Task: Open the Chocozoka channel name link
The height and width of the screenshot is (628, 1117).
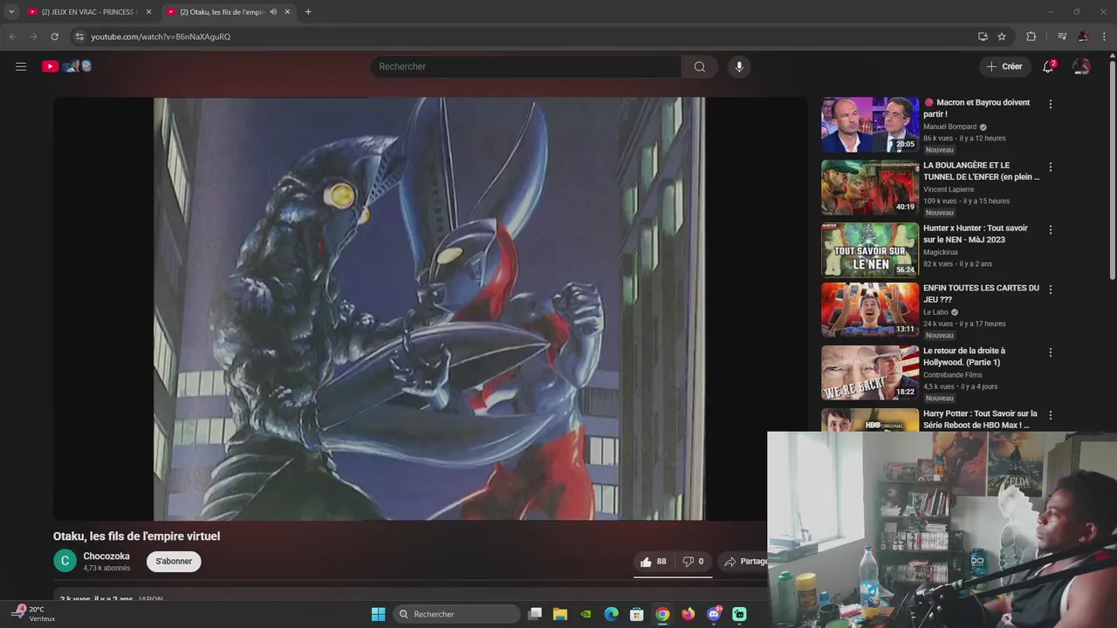Action: [106, 556]
